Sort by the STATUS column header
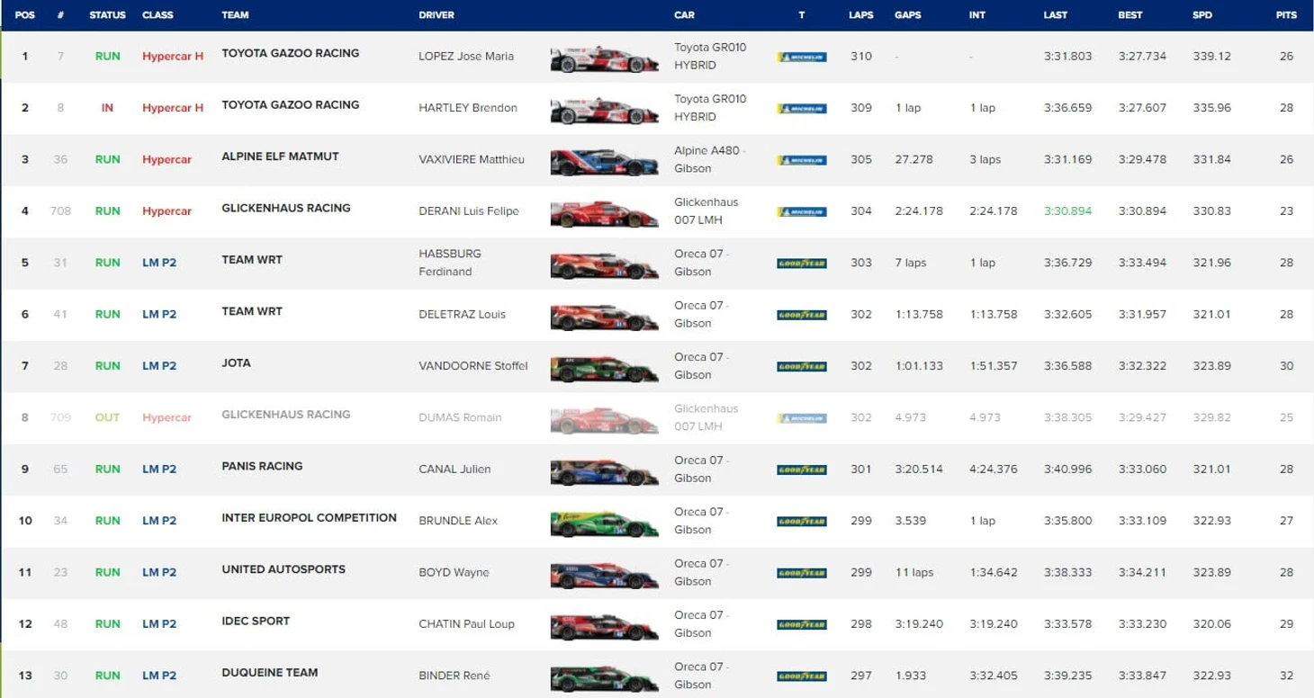Screen dimensions: 1314x698 click(x=107, y=15)
